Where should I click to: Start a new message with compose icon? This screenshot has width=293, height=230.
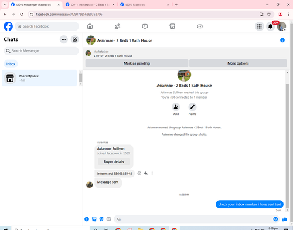pos(75,39)
